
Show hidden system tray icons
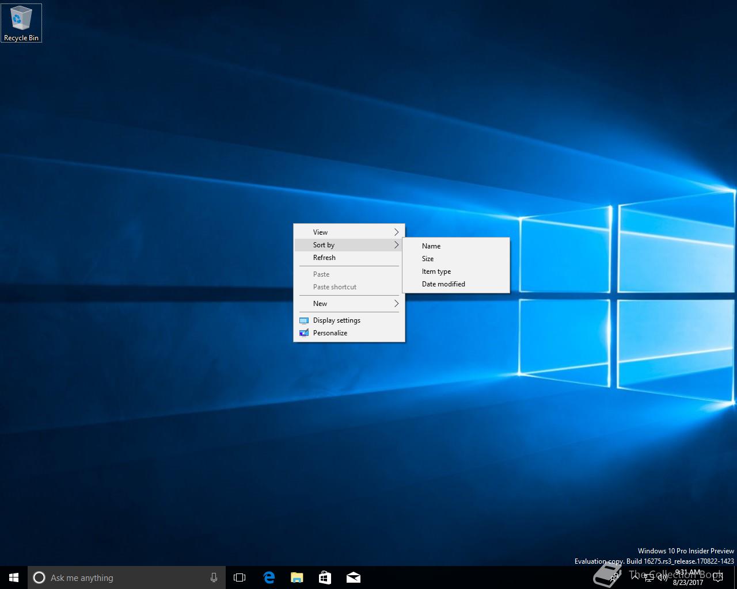pos(635,577)
